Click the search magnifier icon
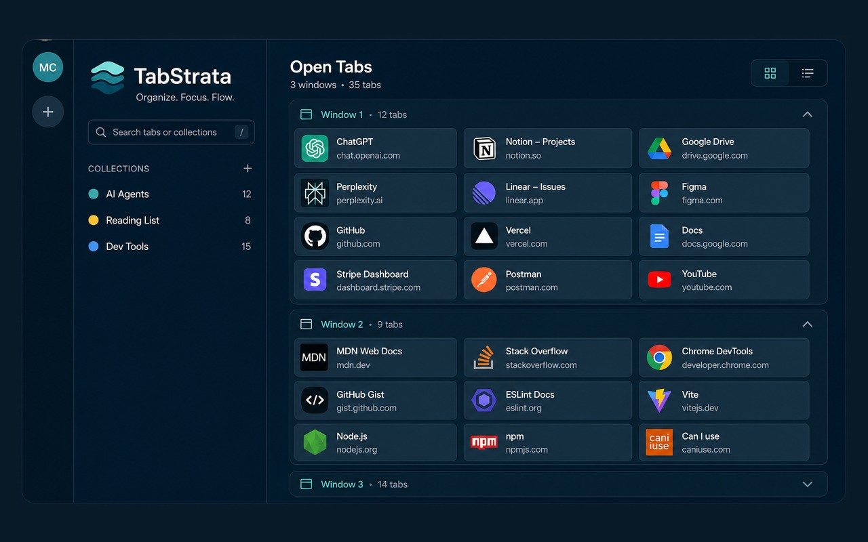The width and height of the screenshot is (868, 542). point(101,132)
